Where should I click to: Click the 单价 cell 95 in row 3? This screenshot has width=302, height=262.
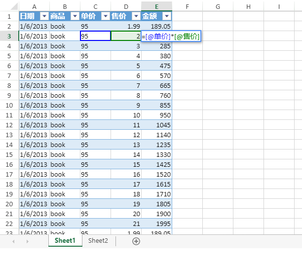click(95, 36)
